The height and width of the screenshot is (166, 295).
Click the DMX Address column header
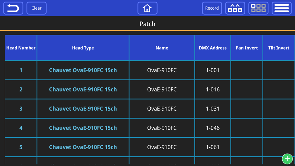[213, 48]
